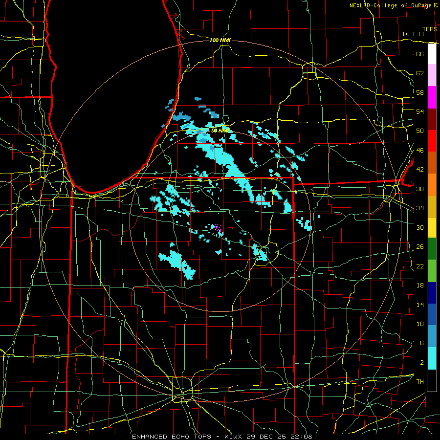Select the light pink legend color band

432,75
